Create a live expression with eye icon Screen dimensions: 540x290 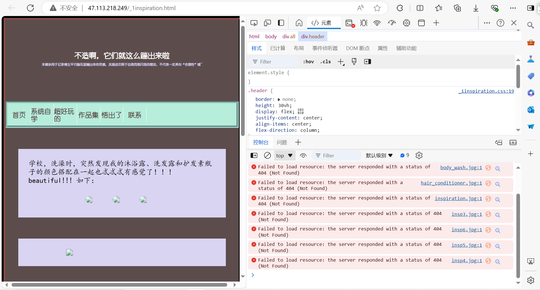click(303, 155)
